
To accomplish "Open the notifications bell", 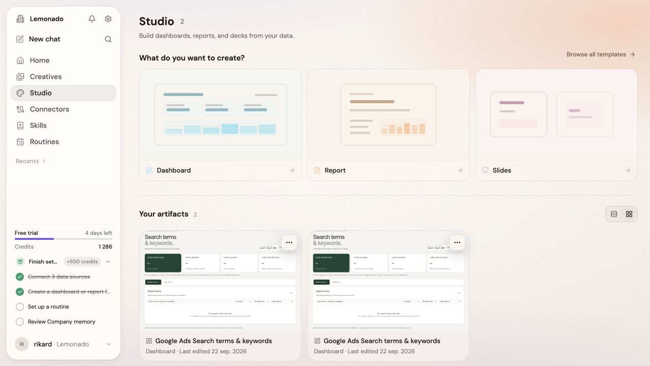I will (92, 19).
